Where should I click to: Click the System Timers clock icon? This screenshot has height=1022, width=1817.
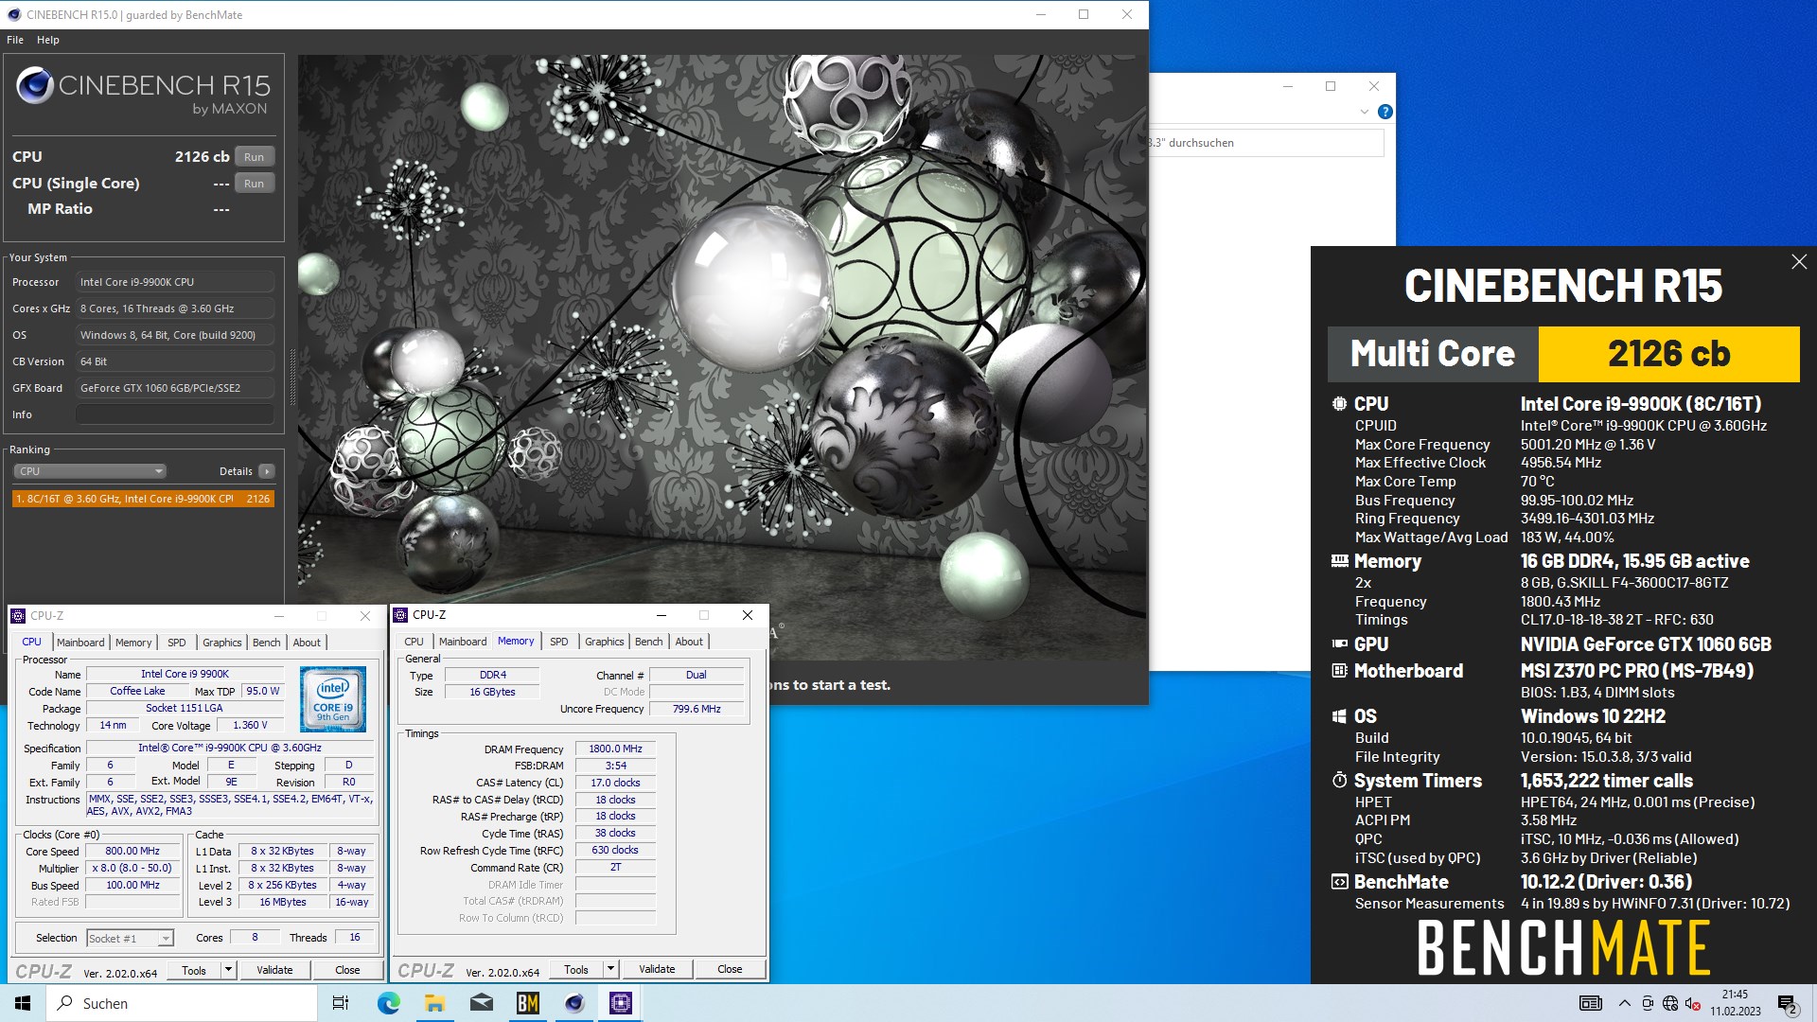coord(1339,781)
